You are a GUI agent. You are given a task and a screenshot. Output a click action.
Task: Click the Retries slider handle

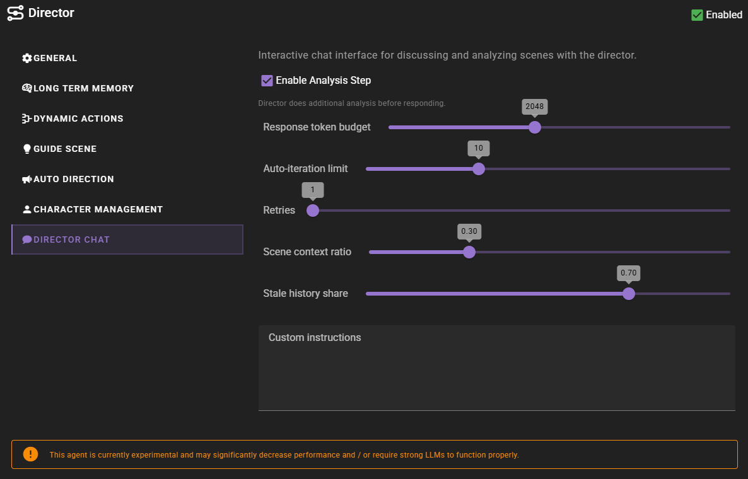pyautogui.click(x=312, y=211)
